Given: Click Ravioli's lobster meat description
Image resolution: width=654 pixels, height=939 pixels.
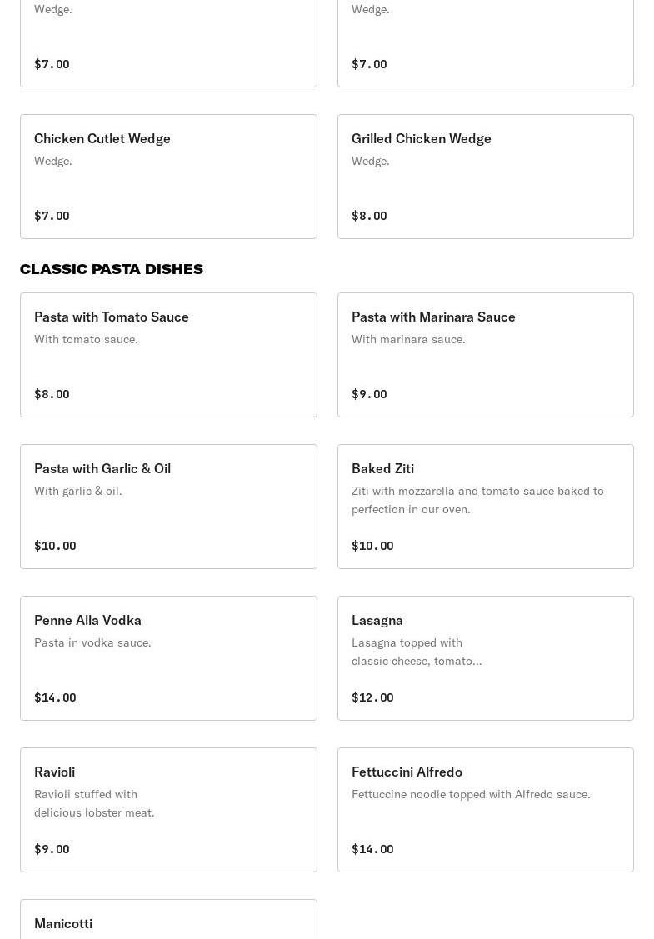Looking at the screenshot, I should (x=94, y=803).
